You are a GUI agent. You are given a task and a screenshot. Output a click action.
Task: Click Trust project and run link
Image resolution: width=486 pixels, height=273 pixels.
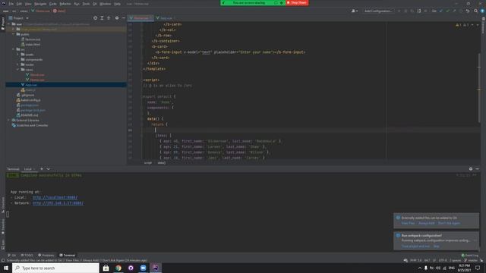point(415,246)
